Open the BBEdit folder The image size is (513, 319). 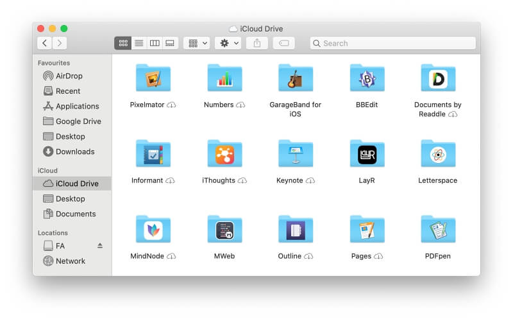367,78
